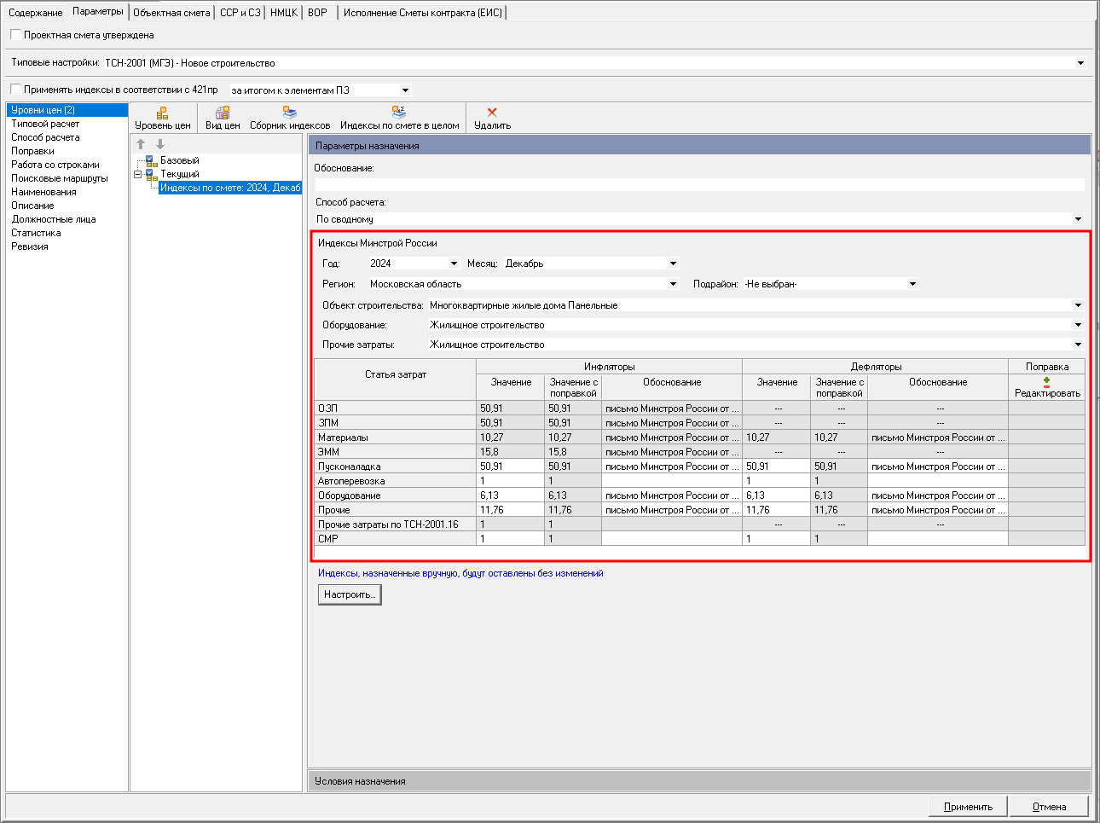Viewport: 1100px width, 823px height.
Task: Open the Год dropdown showing 2024
Action: tap(453, 264)
